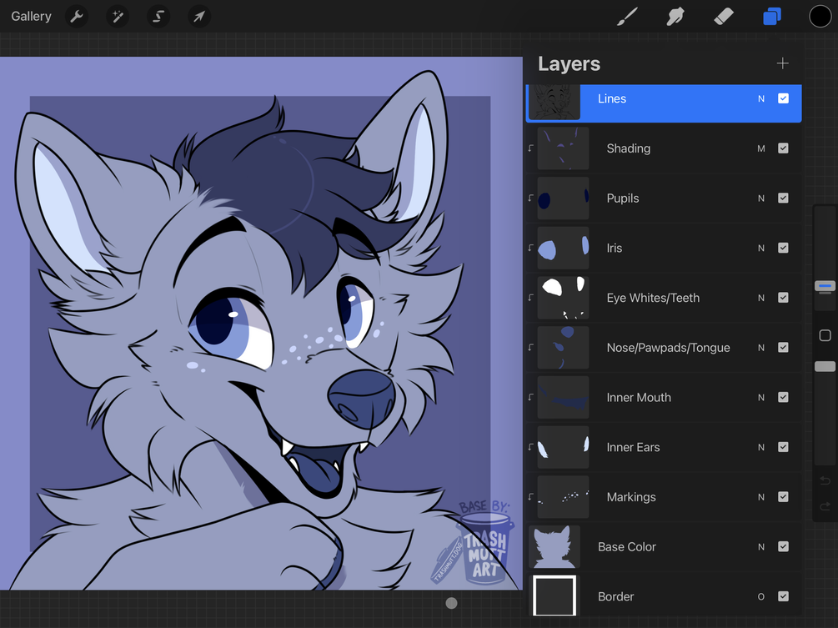Select the Border layer thumbnail
Viewport: 838px width, 628px height.
pyautogui.click(x=554, y=595)
